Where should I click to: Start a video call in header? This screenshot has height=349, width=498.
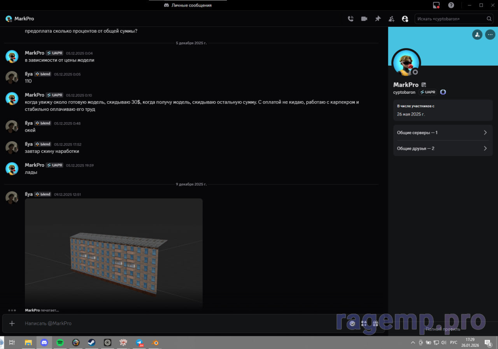click(364, 19)
